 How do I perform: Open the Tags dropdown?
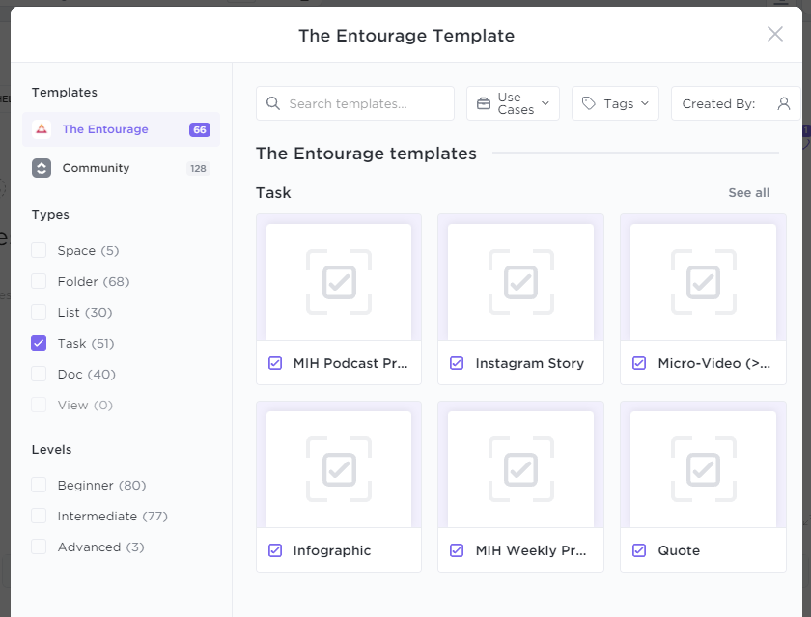coord(615,103)
